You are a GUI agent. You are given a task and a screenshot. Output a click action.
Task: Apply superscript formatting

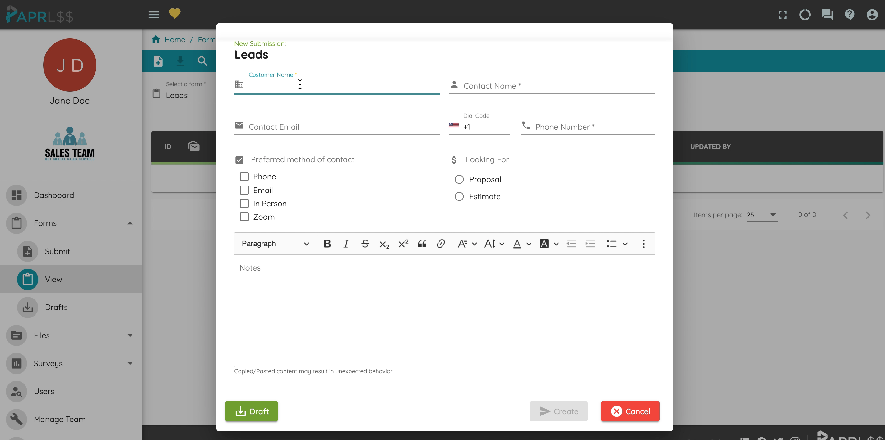click(403, 244)
